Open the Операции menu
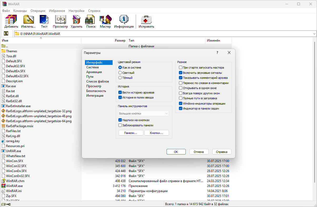The image size is (317, 207). [38, 11]
